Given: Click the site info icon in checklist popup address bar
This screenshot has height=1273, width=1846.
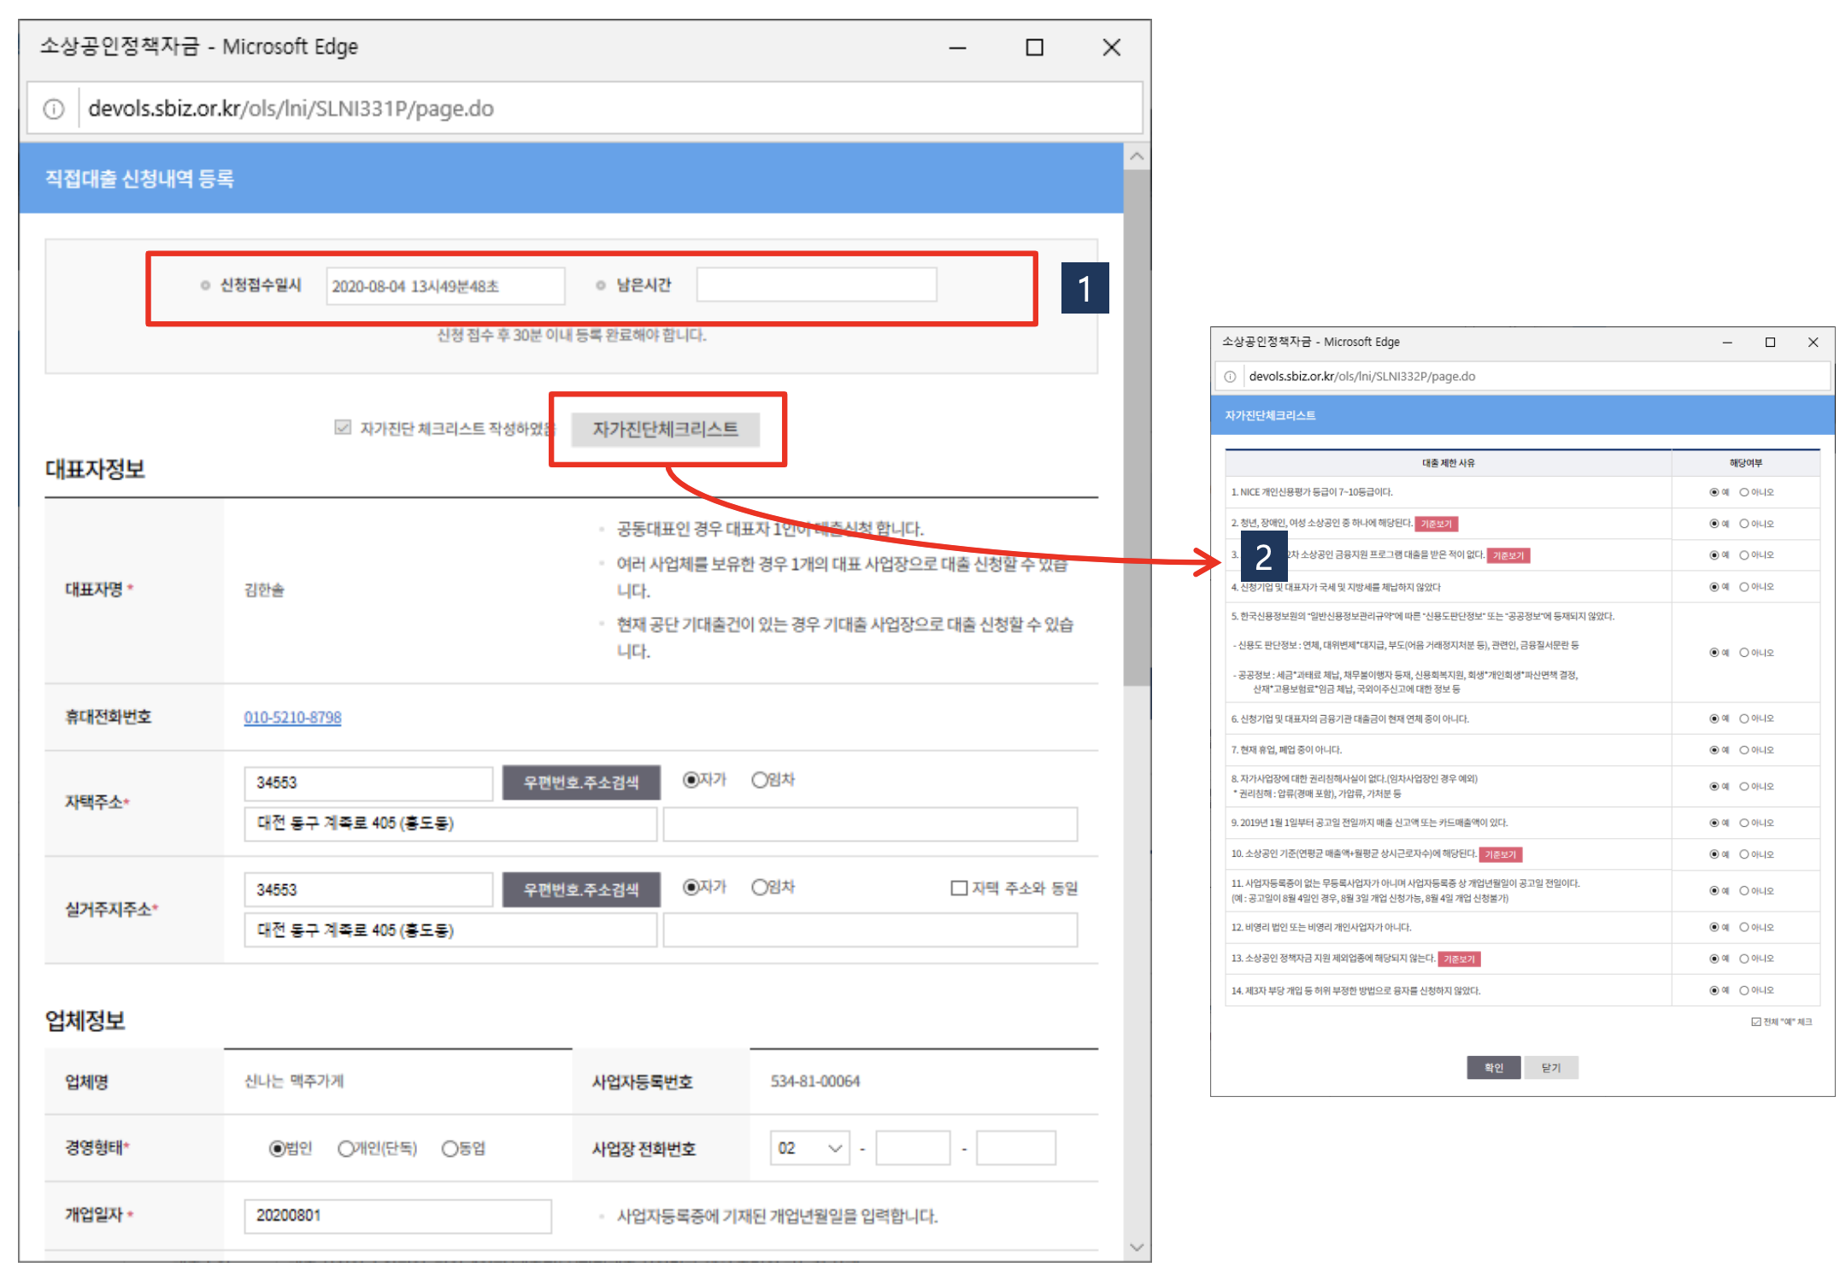Looking at the screenshot, I should pos(1230,377).
